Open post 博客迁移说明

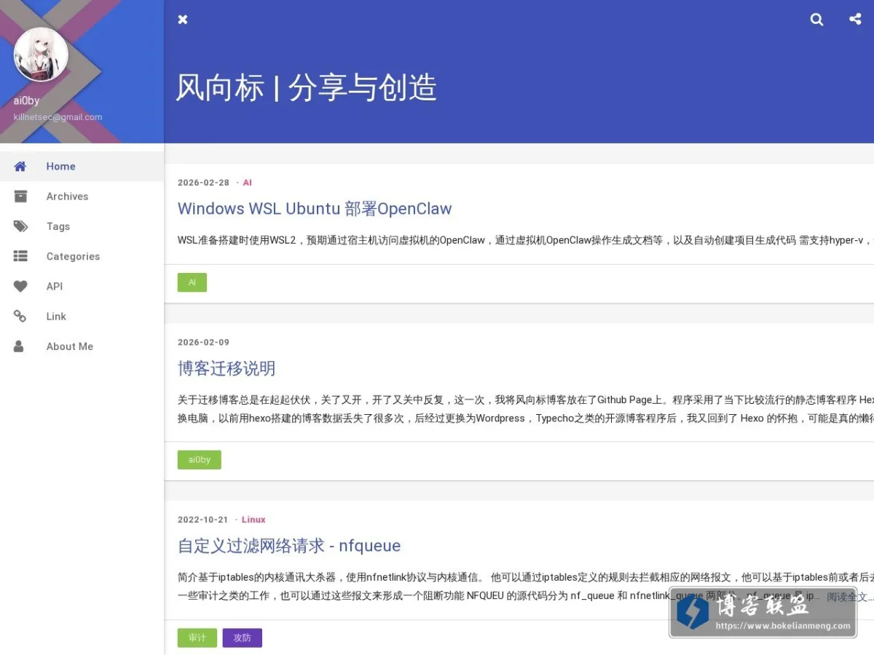227,368
